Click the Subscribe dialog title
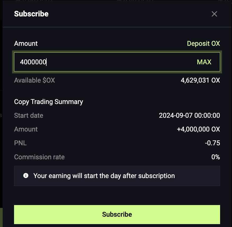Screen dimensions: 232x227 click(31, 14)
